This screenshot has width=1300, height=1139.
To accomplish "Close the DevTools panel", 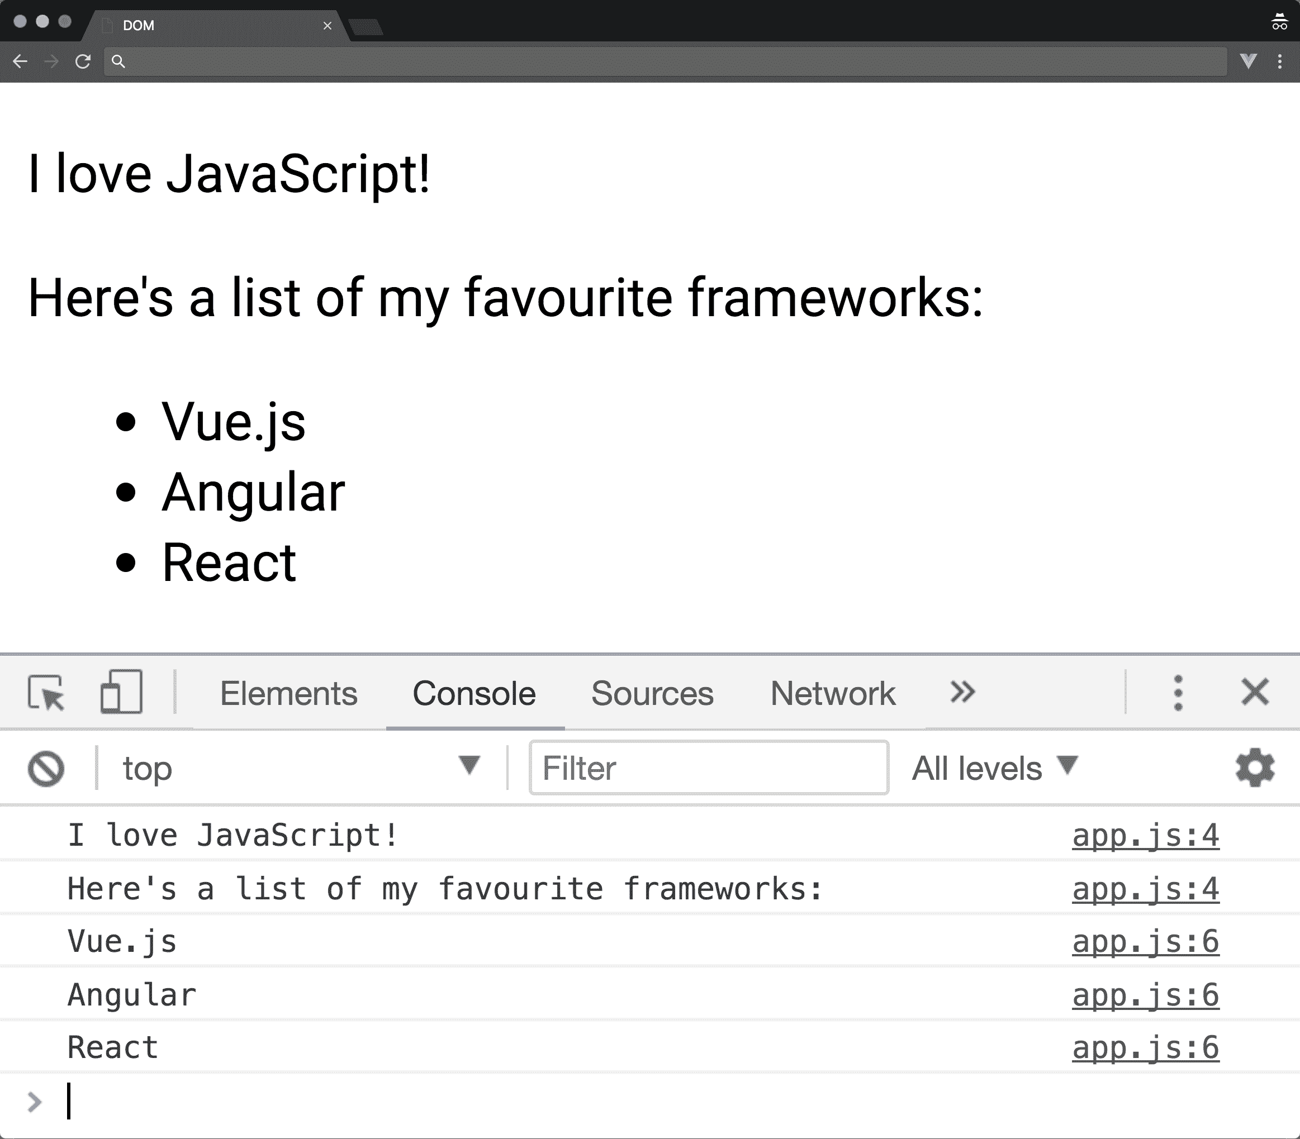I will 1255,692.
